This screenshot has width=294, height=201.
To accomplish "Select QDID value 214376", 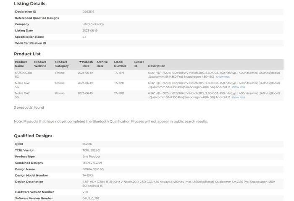I will (87, 144).
